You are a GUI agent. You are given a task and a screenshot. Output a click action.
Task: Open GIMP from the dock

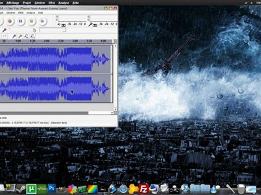pos(62,189)
